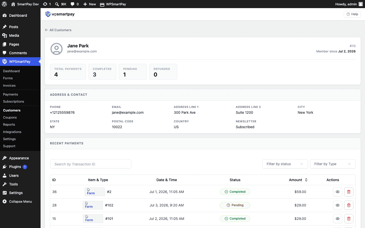Screen dimensions: 365x228
Task: Click the Completed stat card
Action: pos(102,72)
